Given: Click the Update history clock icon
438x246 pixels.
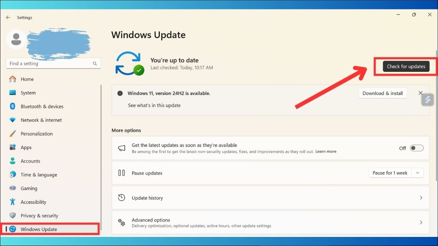Looking at the screenshot, I should 122,198.
